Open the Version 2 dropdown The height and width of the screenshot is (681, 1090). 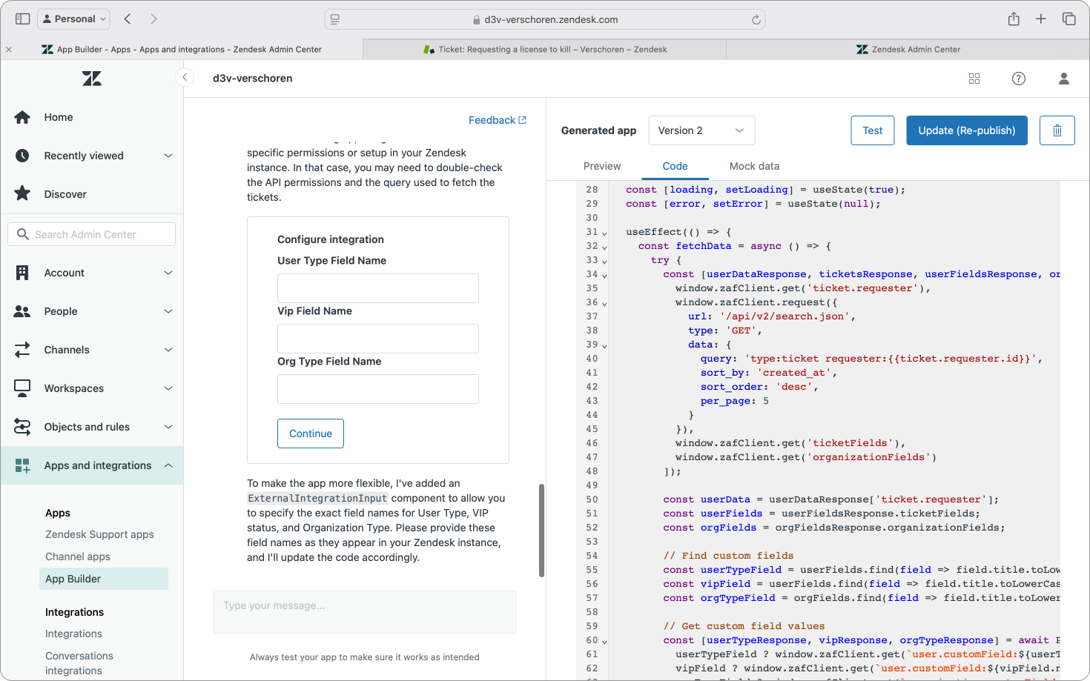(701, 130)
